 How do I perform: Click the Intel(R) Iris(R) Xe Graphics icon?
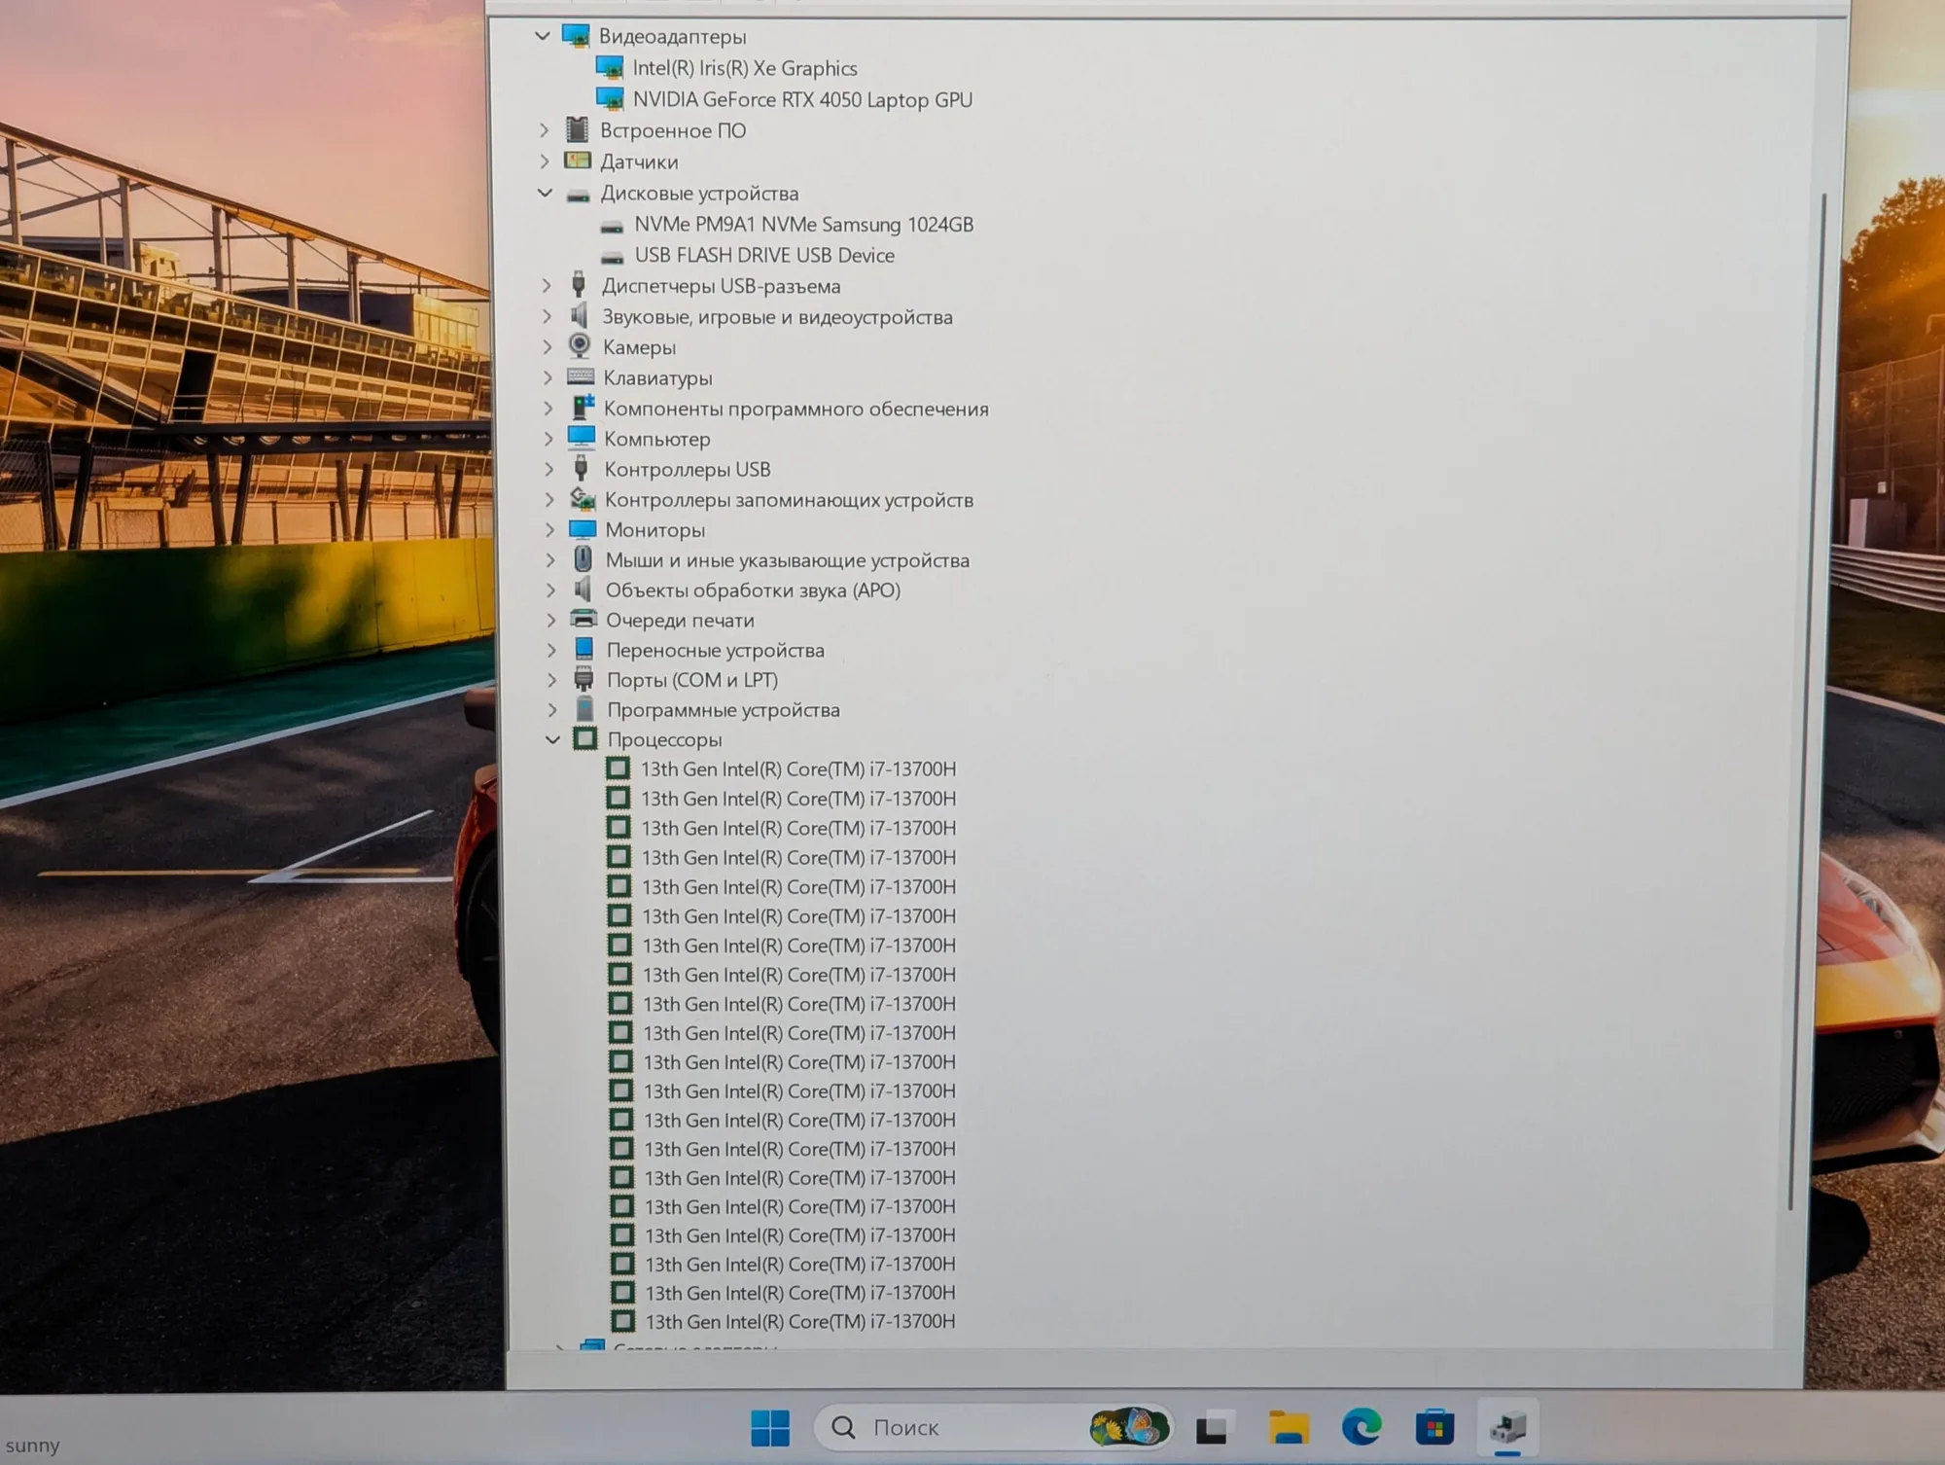[610, 67]
